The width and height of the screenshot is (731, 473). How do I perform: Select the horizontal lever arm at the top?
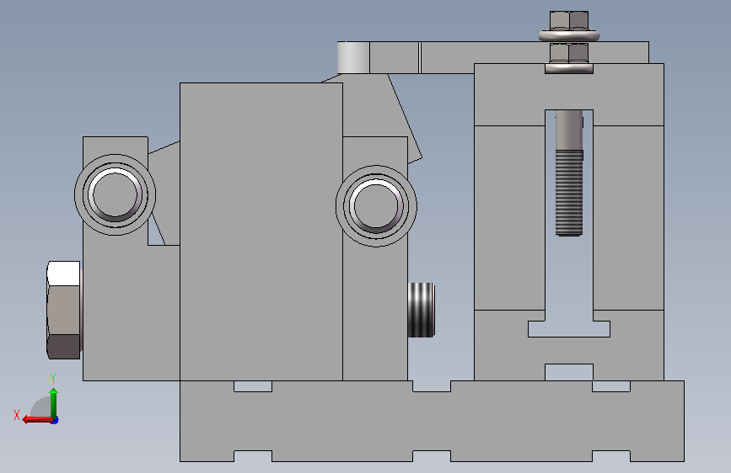492,57
